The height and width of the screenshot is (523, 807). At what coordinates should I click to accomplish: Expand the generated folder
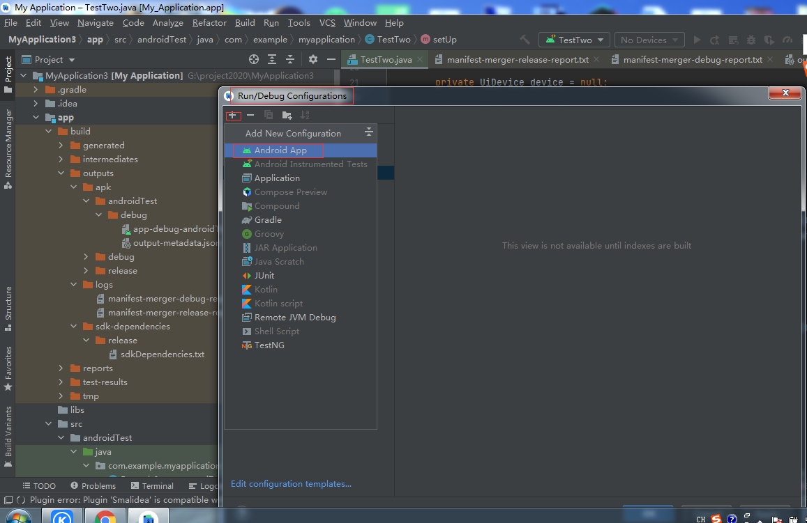click(x=61, y=146)
